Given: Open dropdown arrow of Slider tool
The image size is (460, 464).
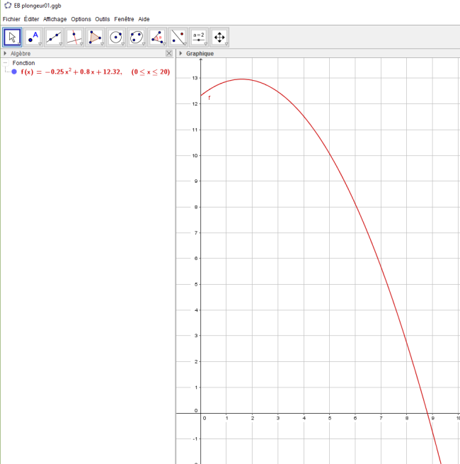Looking at the screenshot, I should (x=205, y=44).
